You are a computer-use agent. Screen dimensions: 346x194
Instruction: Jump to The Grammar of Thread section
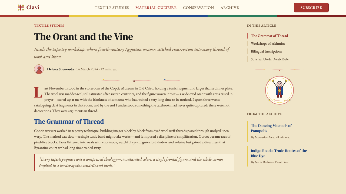click(x=269, y=36)
